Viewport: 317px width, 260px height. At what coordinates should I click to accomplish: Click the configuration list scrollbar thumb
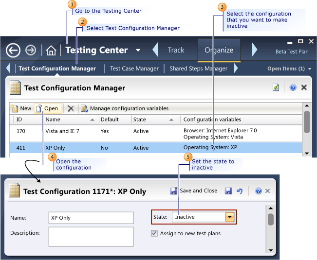pos(307,122)
